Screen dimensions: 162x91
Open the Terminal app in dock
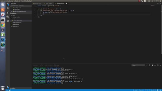click(3, 20)
